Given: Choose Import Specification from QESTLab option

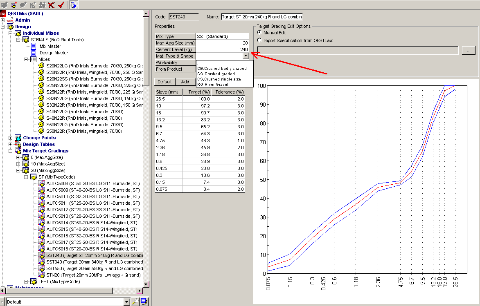Looking at the screenshot, I should [259, 40].
